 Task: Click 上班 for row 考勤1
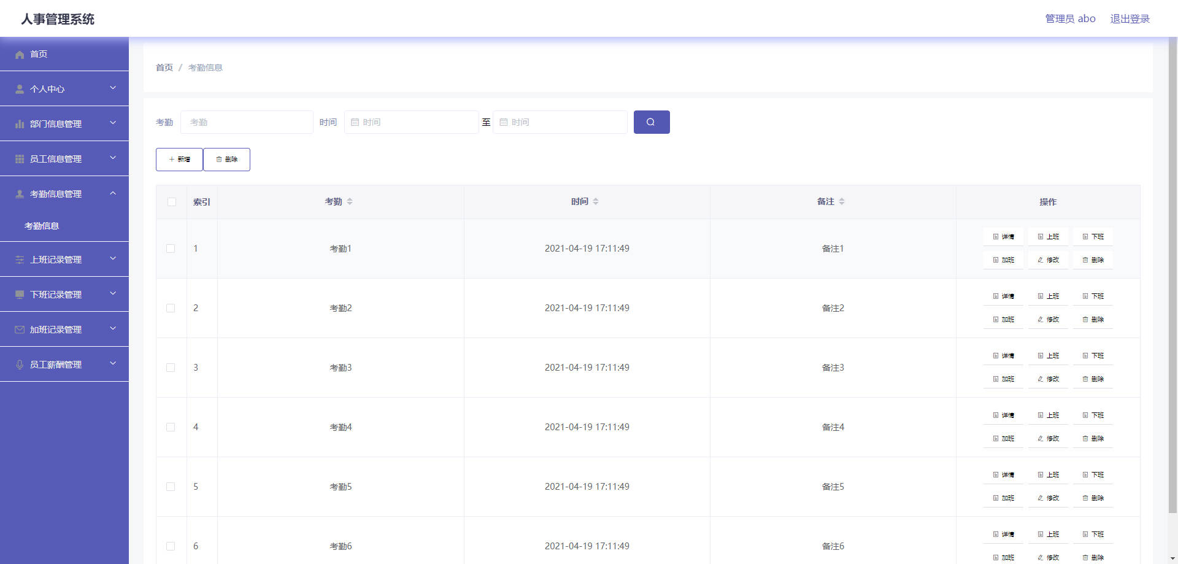click(1048, 236)
